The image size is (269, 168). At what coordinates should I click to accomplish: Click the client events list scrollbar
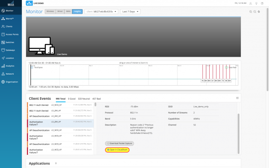pyautogui.click(x=95, y=104)
